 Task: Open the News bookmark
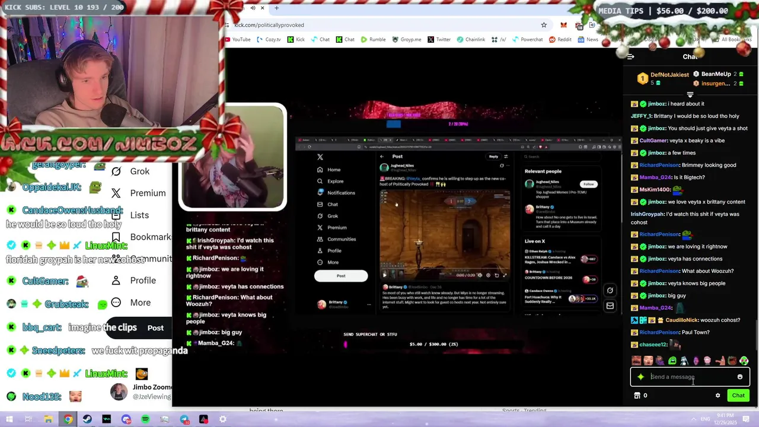pyautogui.click(x=588, y=40)
